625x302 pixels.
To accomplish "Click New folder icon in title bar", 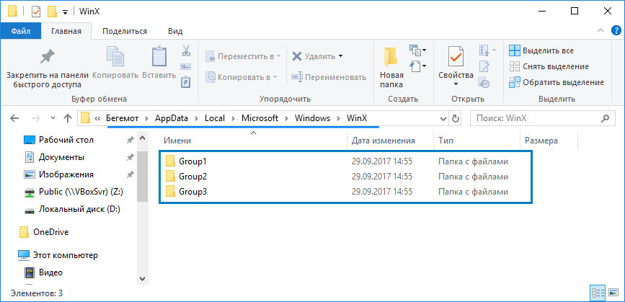I will pyautogui.click(x=52, y=12).
